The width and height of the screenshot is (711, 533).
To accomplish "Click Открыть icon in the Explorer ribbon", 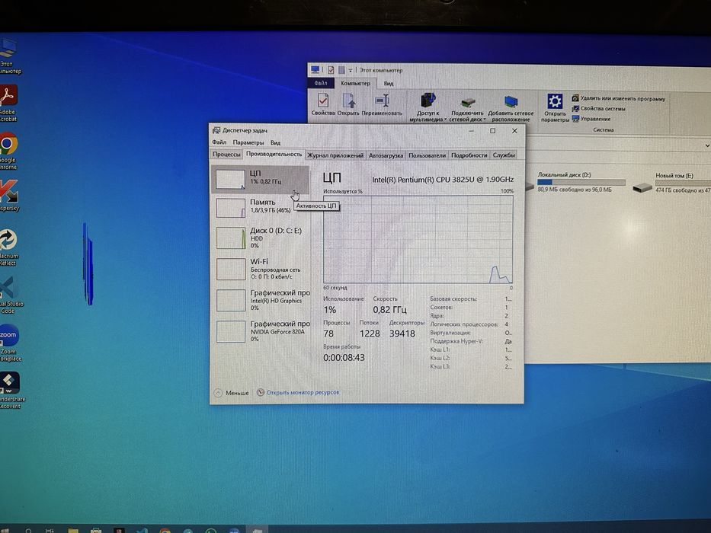I will 347,105.
